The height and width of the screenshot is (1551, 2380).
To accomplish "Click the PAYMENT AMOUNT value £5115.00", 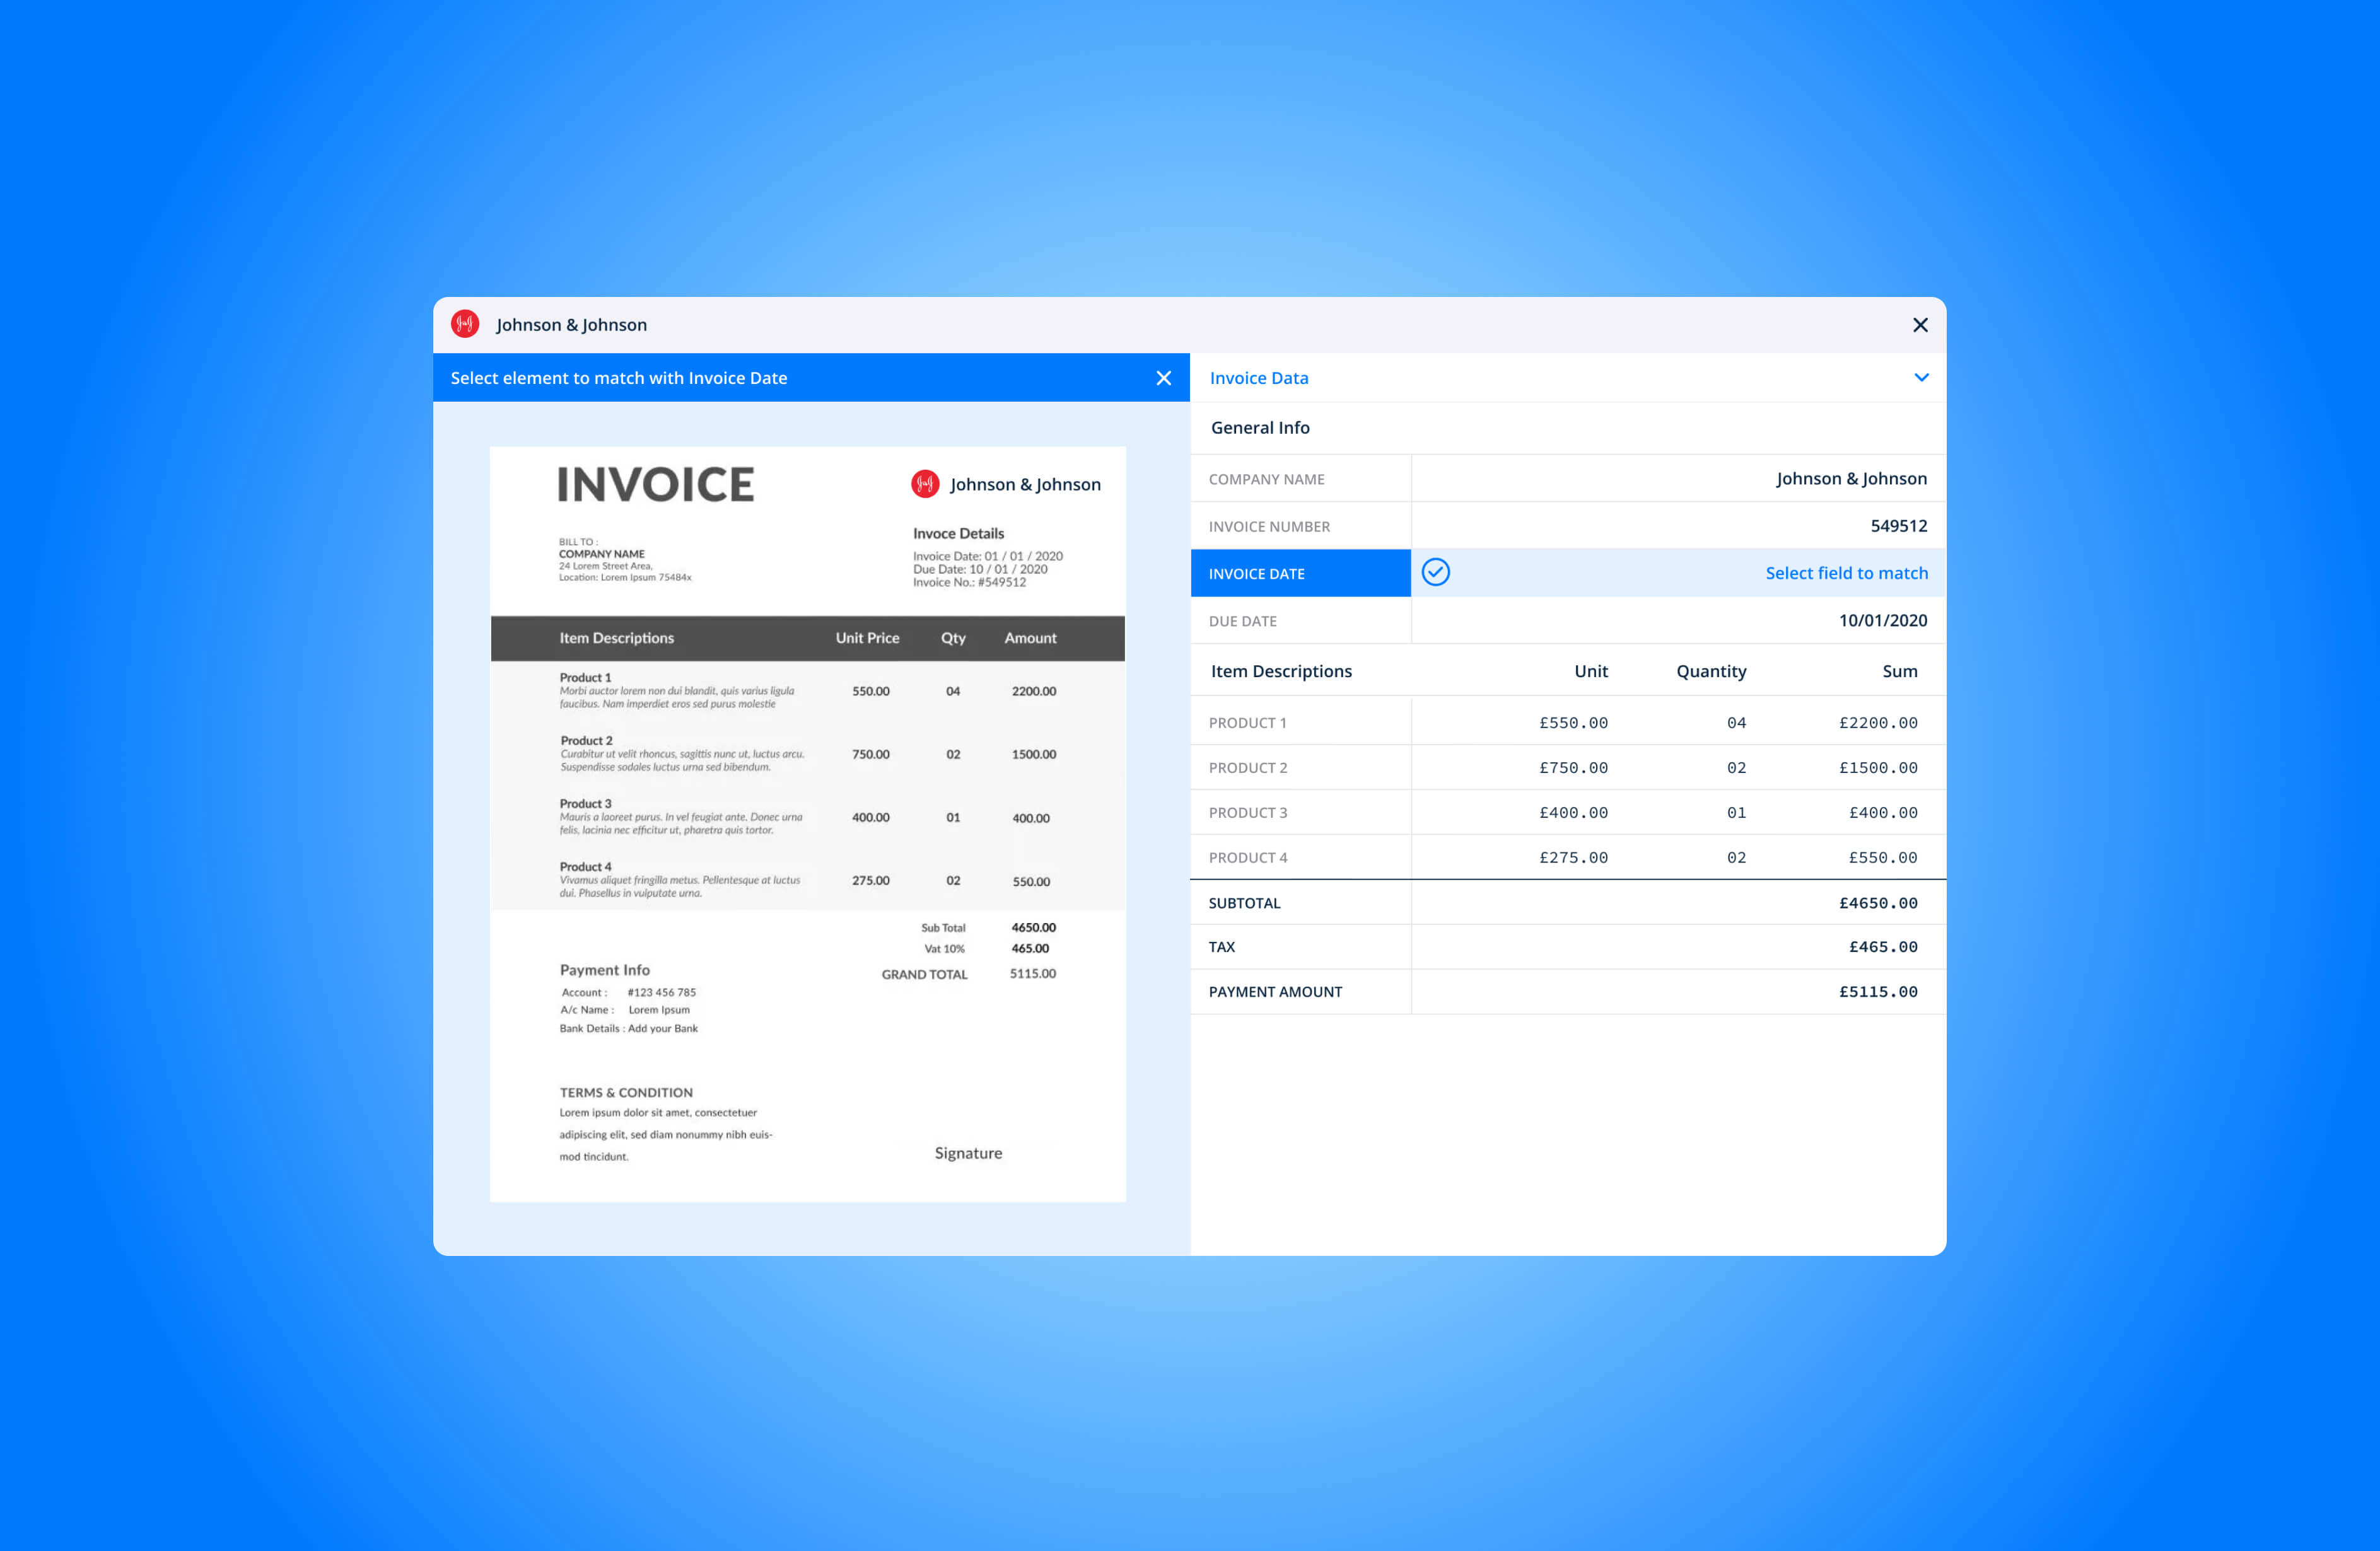I will click(x=1878, y=992).
